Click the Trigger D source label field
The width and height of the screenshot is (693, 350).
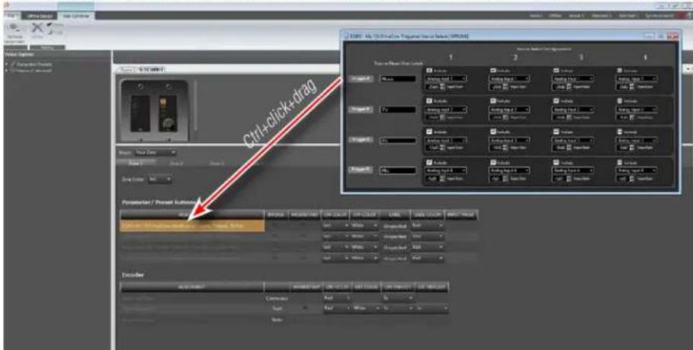pyautogui.click(x=398, y=170)
